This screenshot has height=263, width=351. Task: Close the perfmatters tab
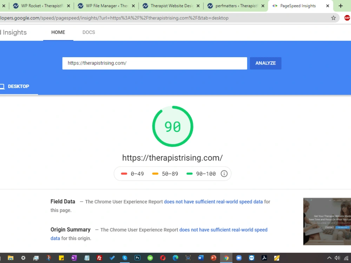point(263,6)
